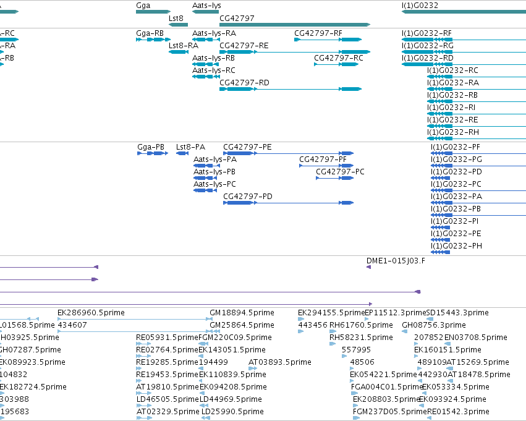Click transcript Aats-lys-RA
The image size is (526, 421).
pos(206,40)
